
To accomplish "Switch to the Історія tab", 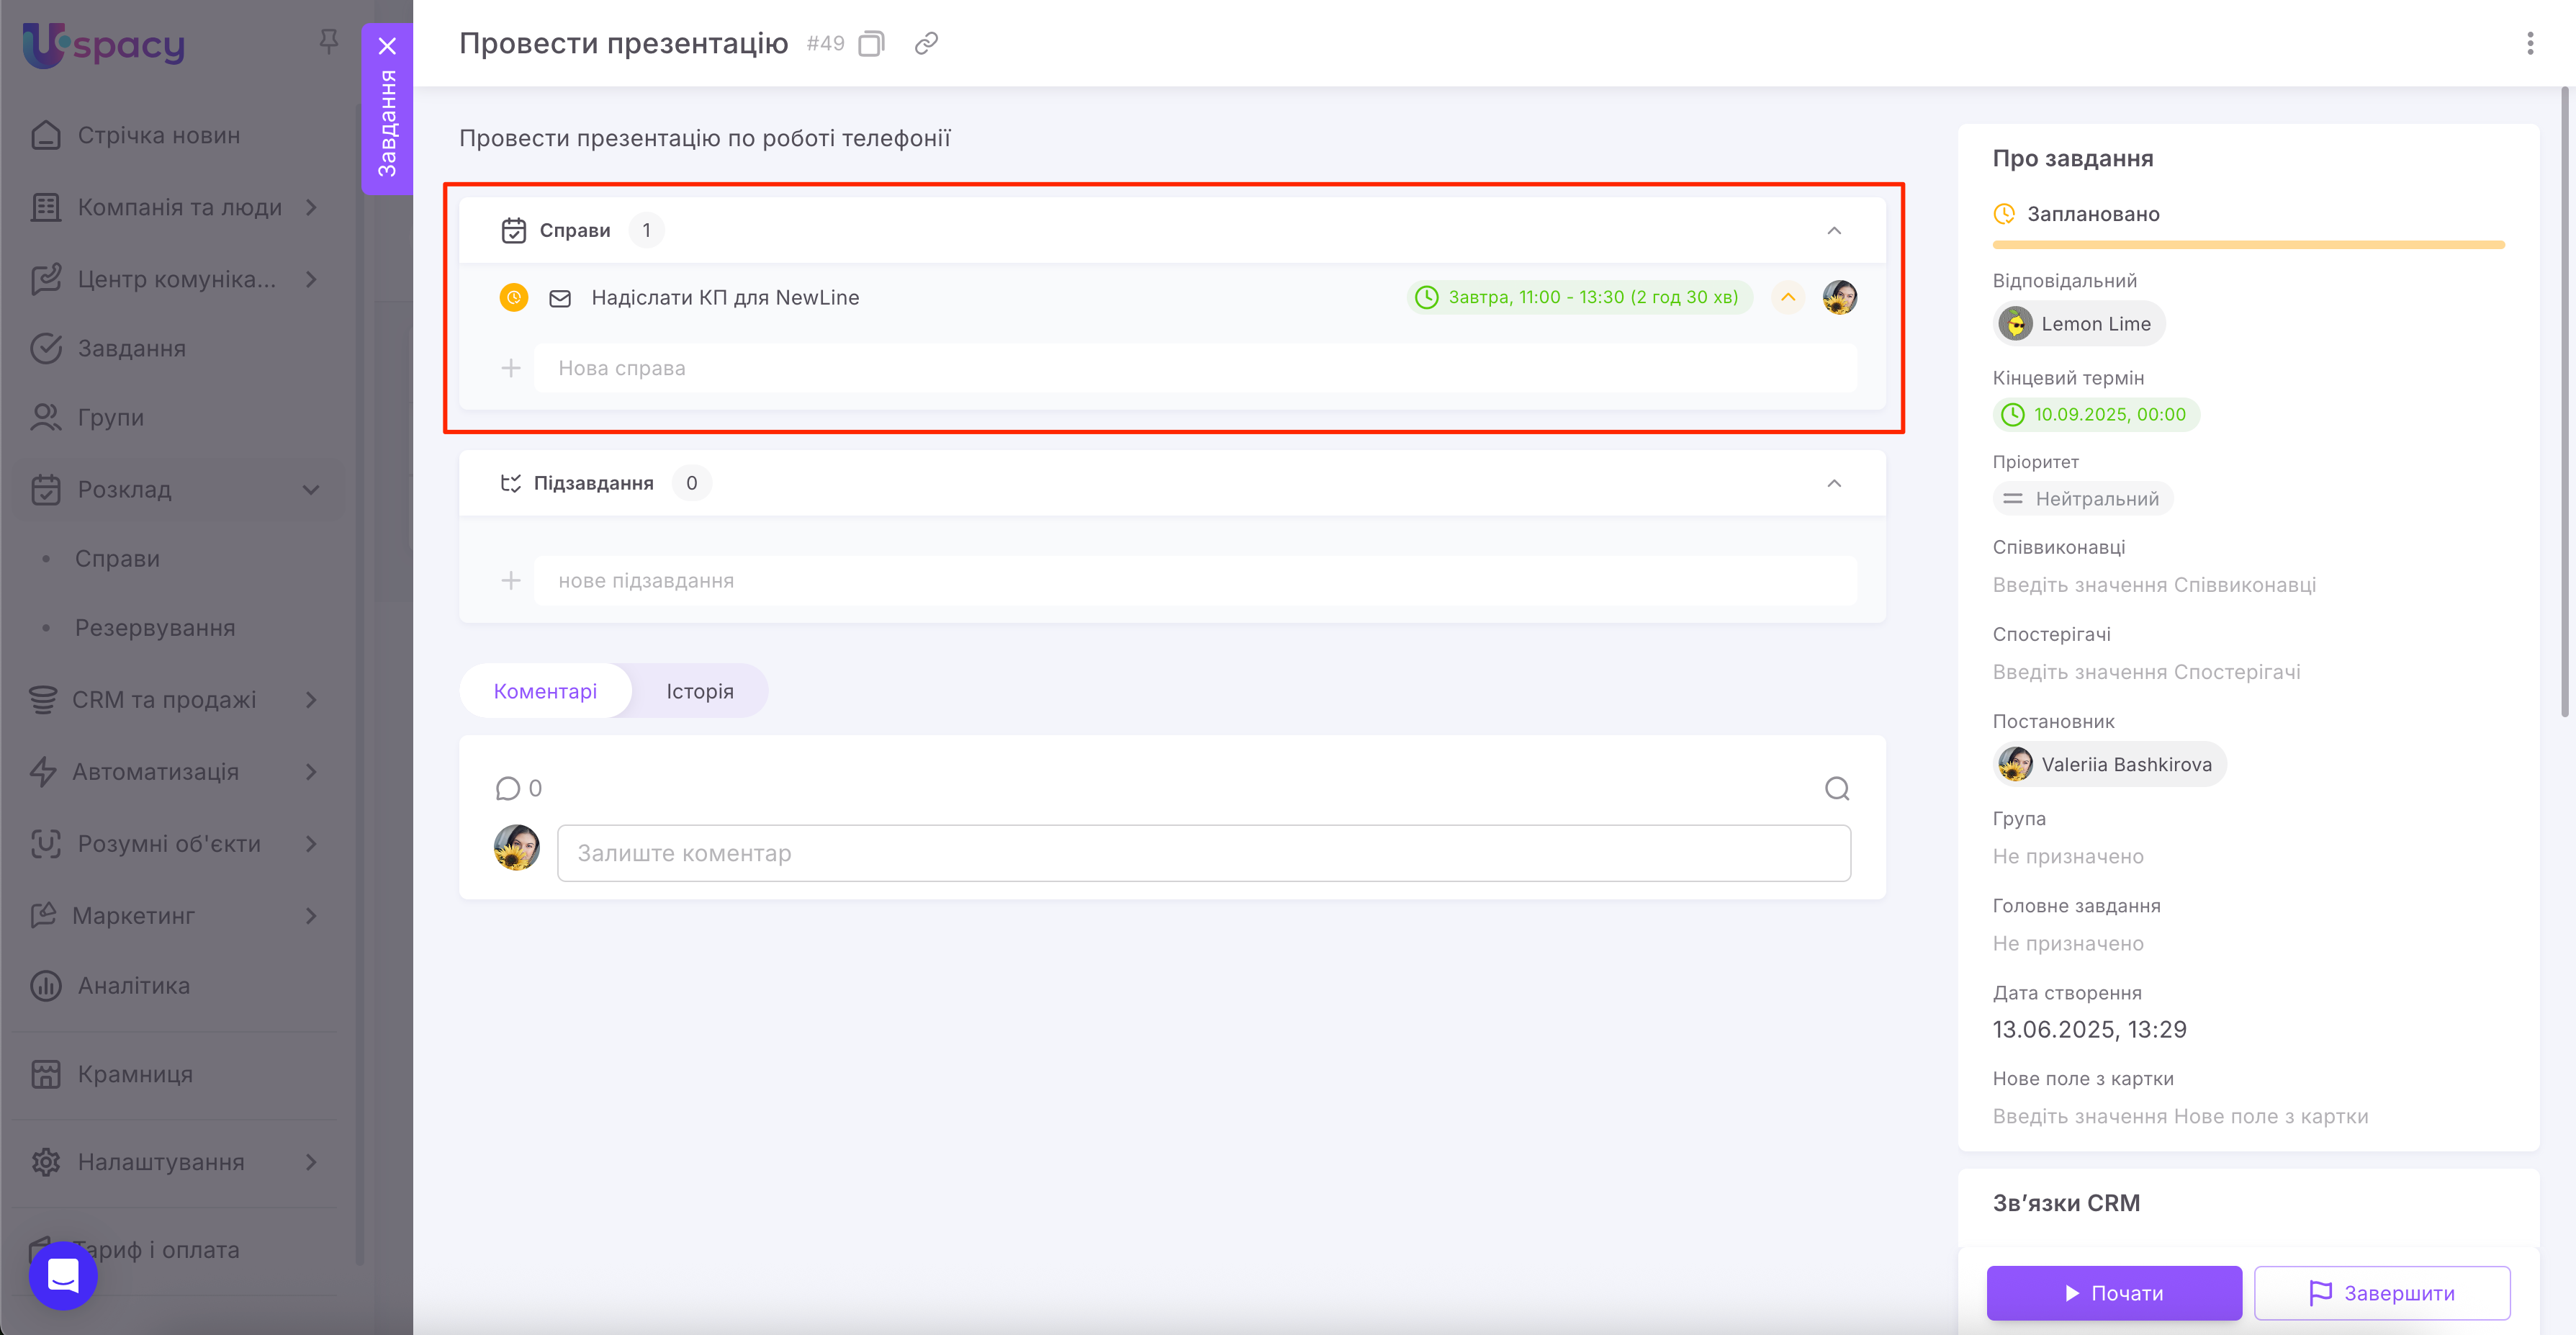I will pos(699,692).
